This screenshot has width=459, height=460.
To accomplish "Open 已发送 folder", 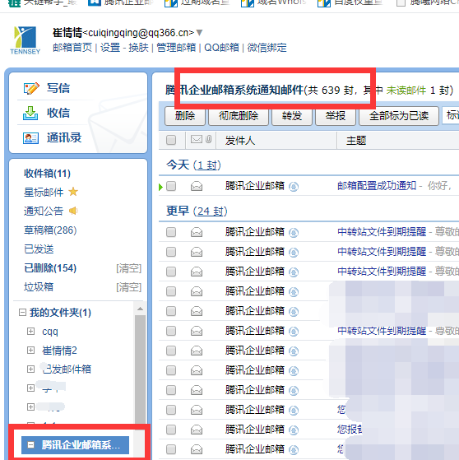I will [x=39, y=249].
